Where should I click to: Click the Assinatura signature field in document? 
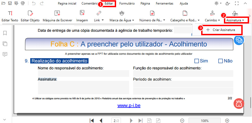pyautogui.click(x=83, y=88)
